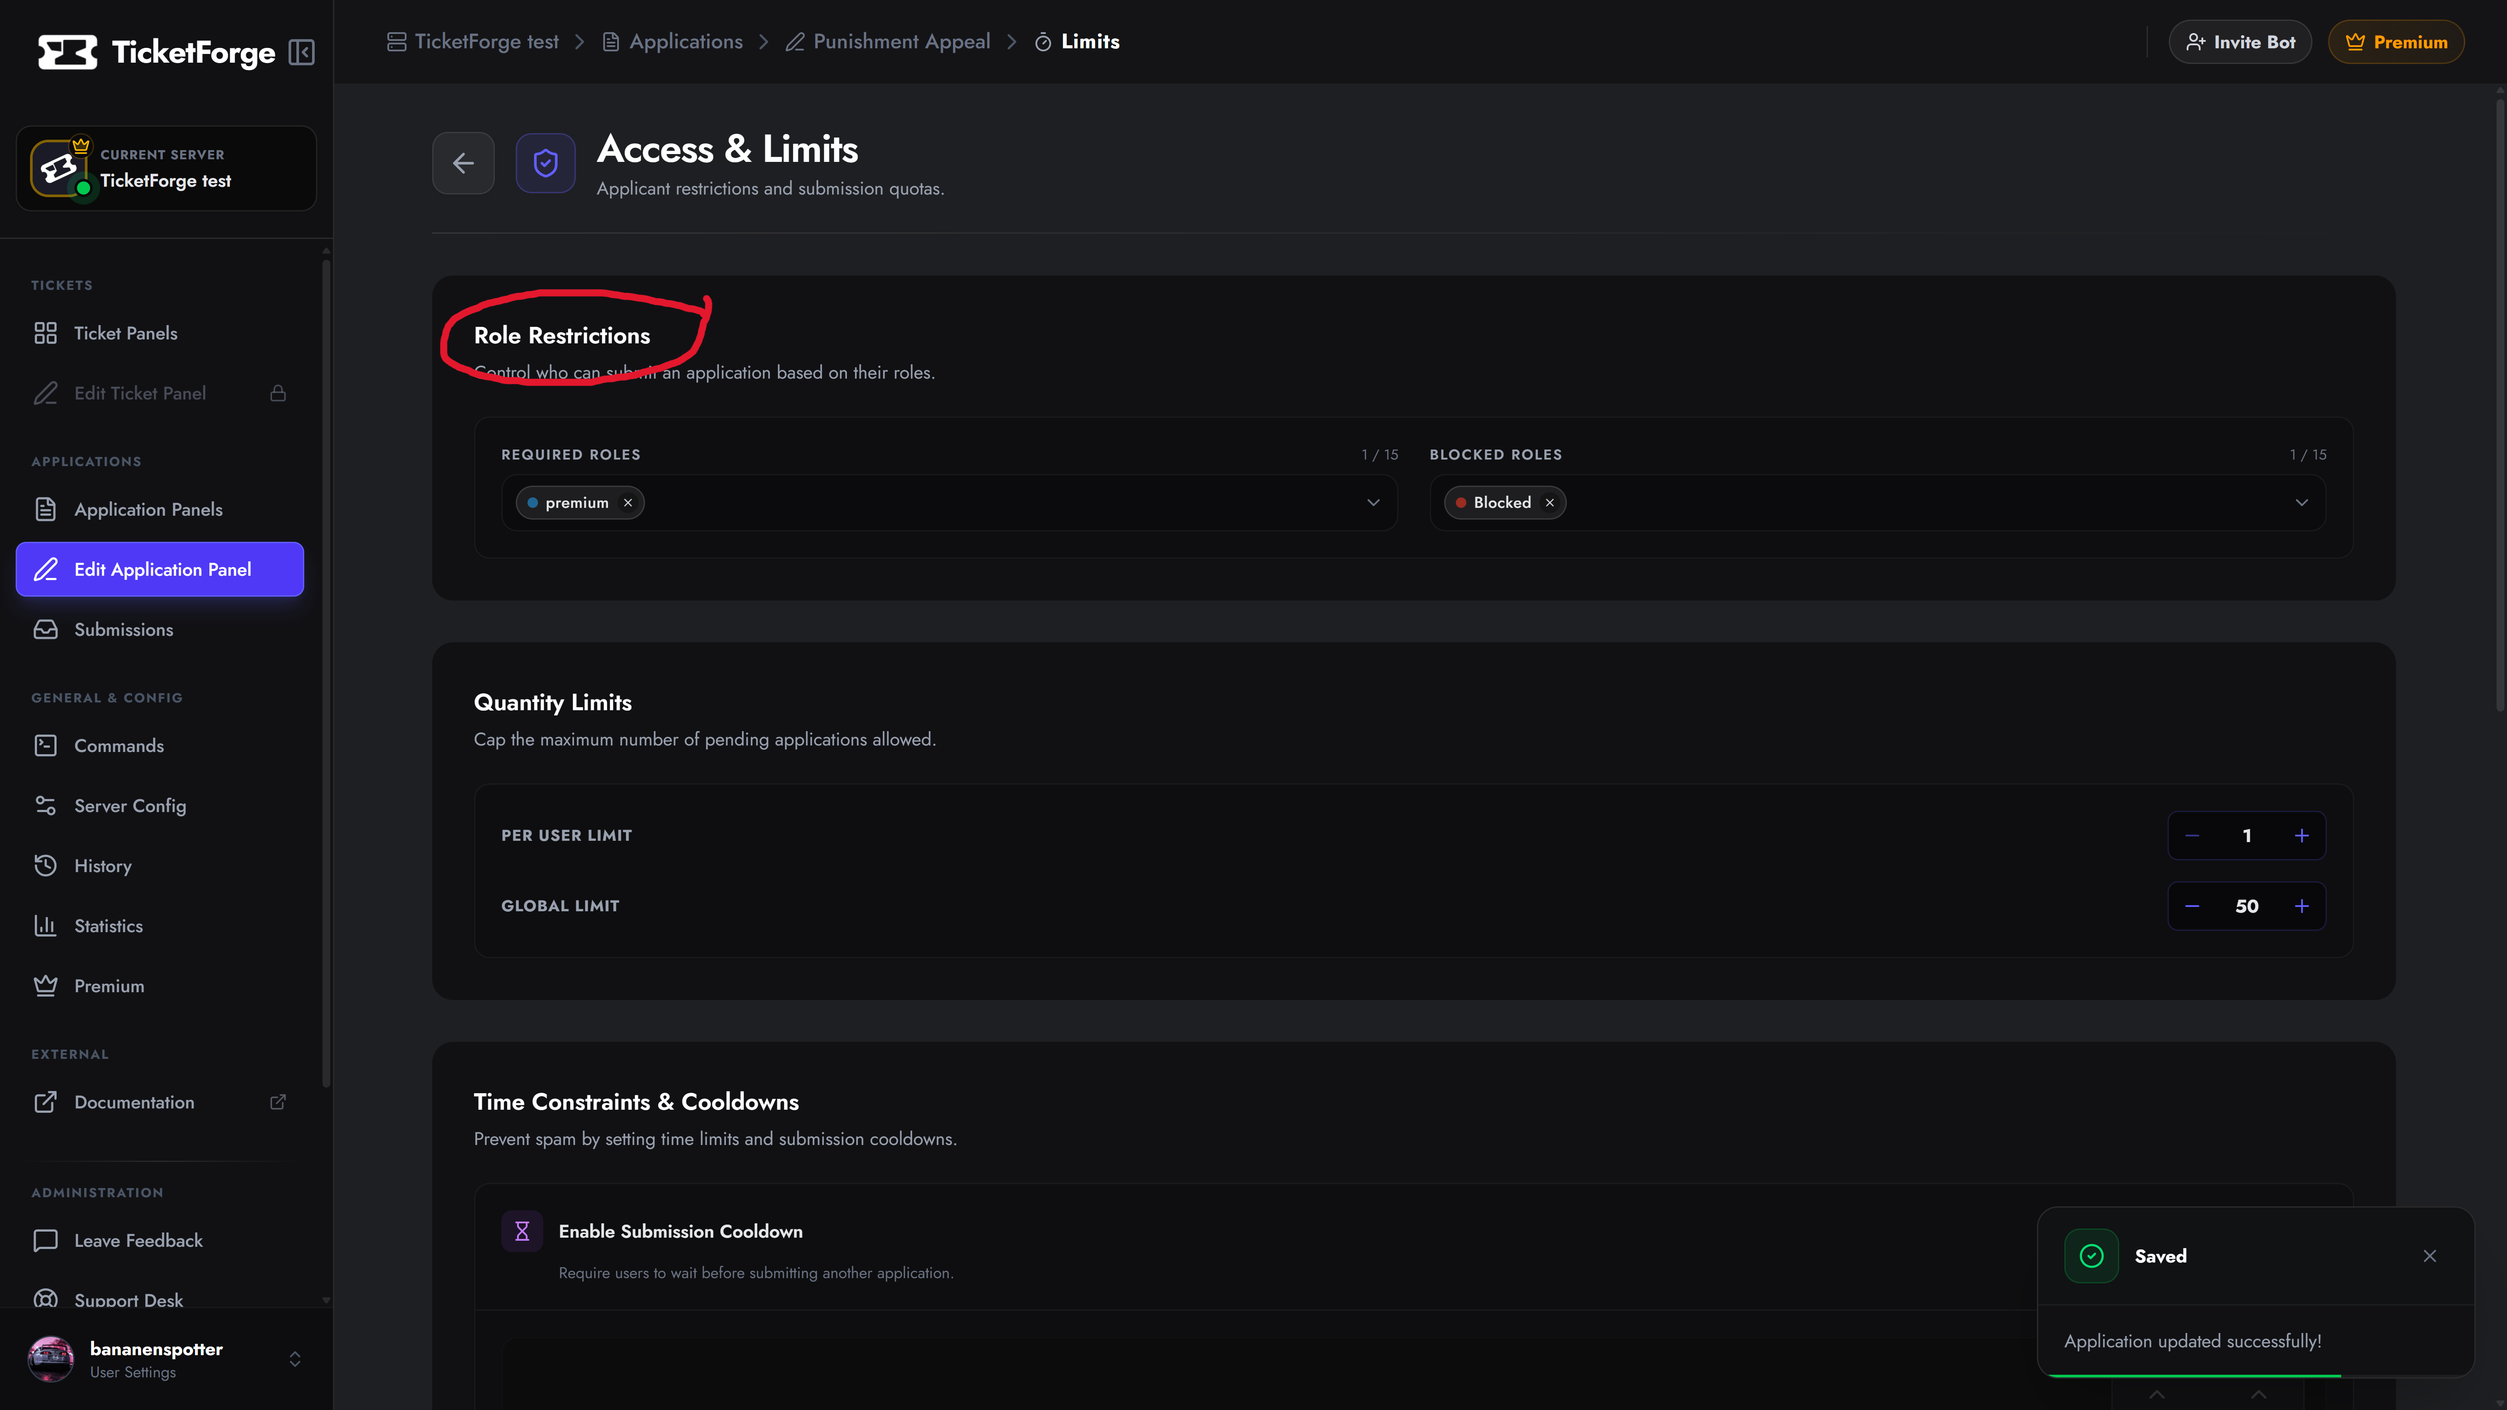Click the Premium button in header
Screen dimensions: 2507x1410
(2396, 42)
